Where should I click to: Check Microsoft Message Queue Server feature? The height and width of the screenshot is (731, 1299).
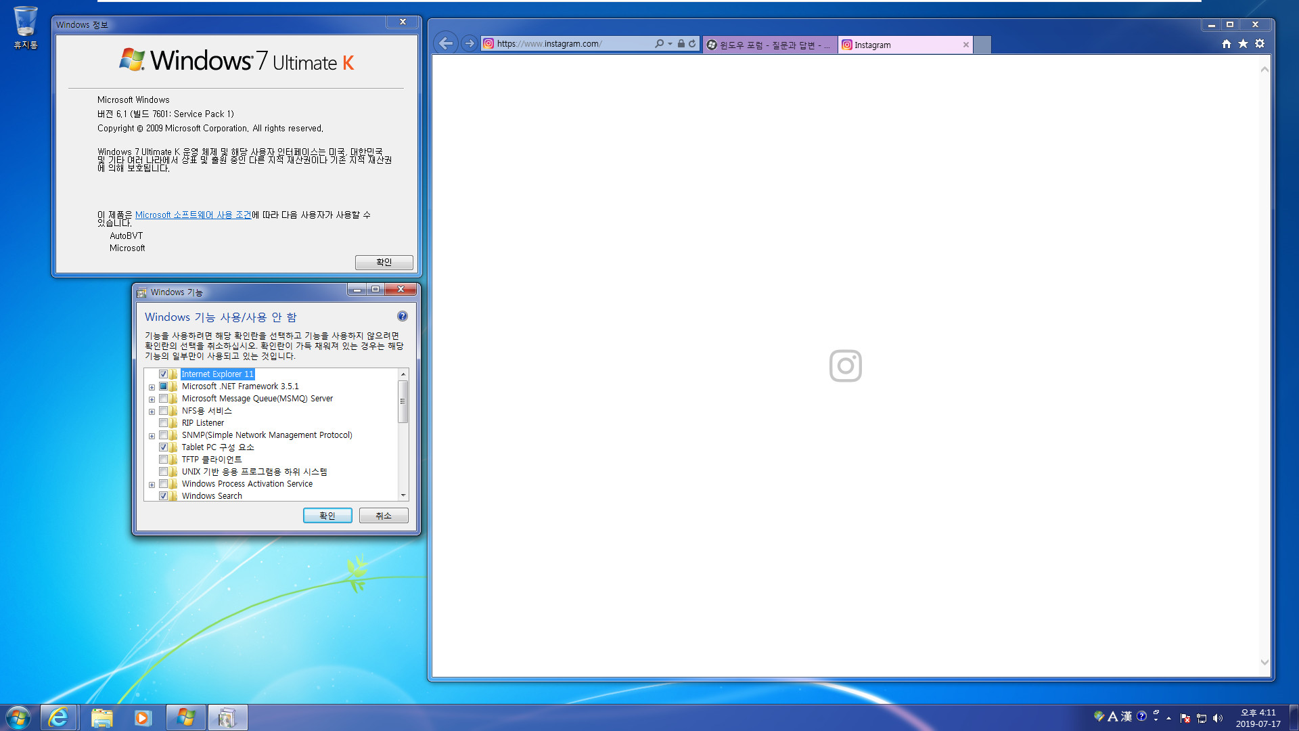click(x=163, y=399)
